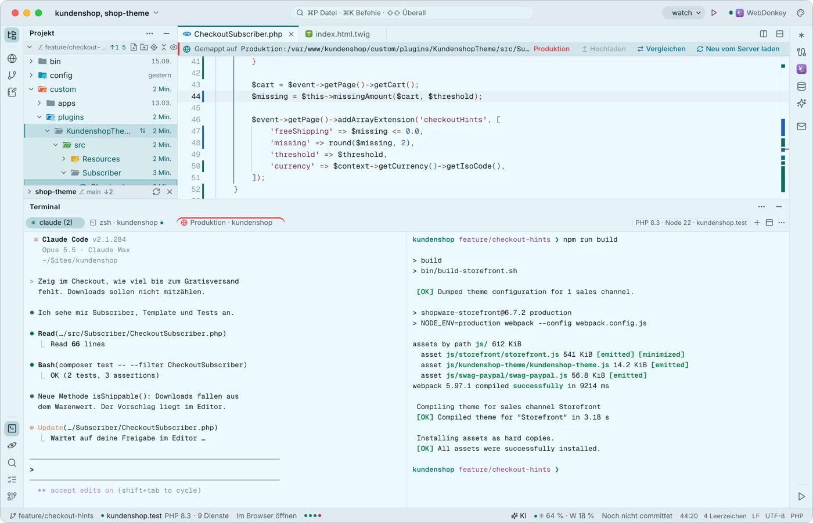
Task: Click the feature/checkout-hints branch in status bar
Action: [52, 516]
